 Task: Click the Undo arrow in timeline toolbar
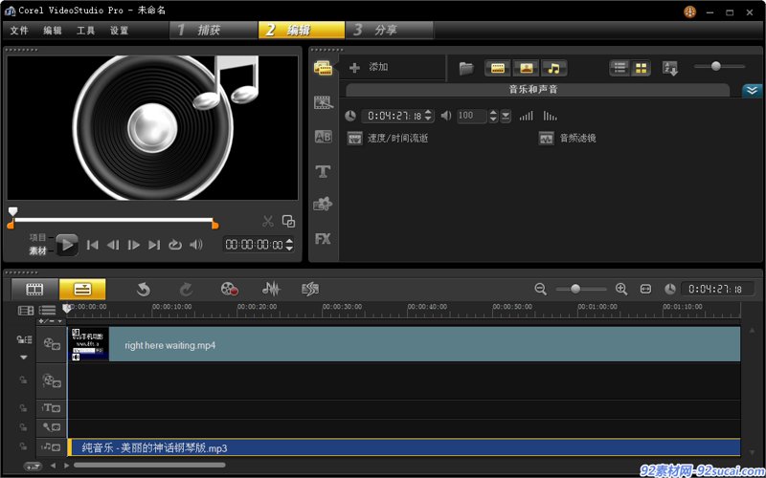point(143,290)
